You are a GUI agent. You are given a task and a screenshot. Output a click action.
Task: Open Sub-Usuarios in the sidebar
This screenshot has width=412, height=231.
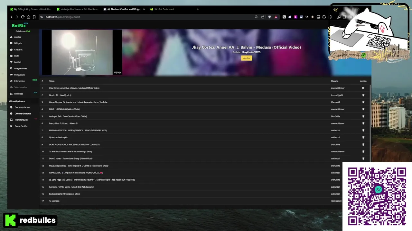pos(20,87)
